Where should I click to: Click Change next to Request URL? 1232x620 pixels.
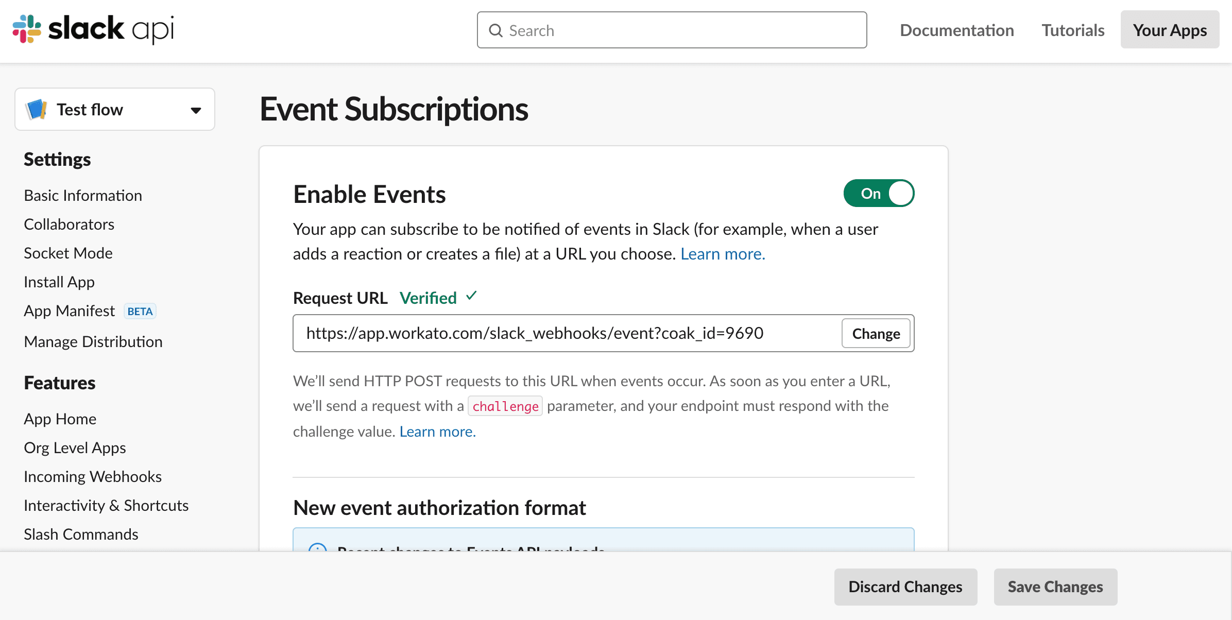point(876,334)
